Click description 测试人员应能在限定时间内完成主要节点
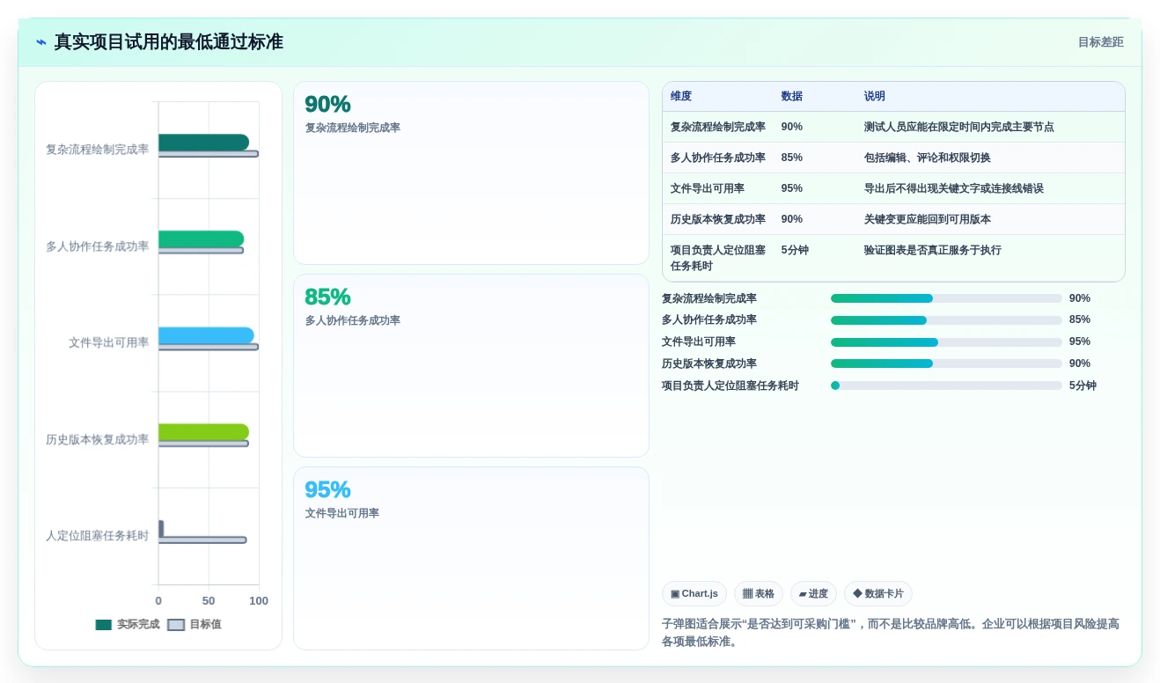The image size is (1160, 683). pyautogui.click(x=959, y=127)
